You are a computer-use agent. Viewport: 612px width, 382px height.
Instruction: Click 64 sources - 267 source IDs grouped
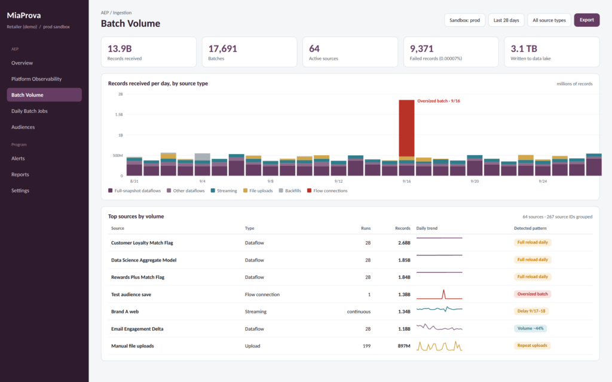[x=558, y=217]
